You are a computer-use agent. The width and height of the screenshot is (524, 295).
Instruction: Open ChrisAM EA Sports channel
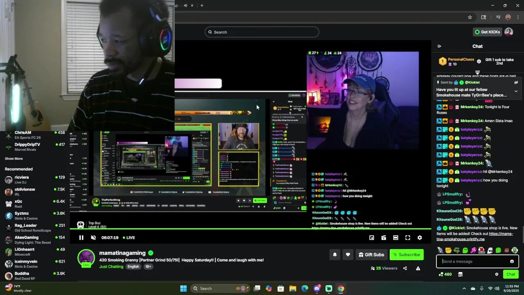tap(35, 135)
